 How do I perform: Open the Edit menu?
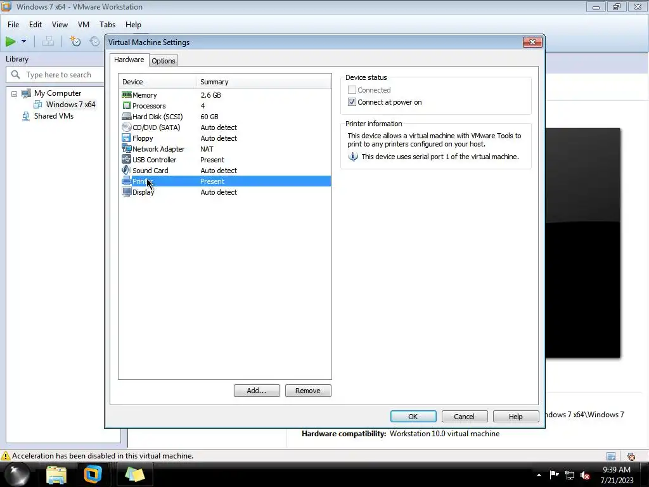point(35,25)
